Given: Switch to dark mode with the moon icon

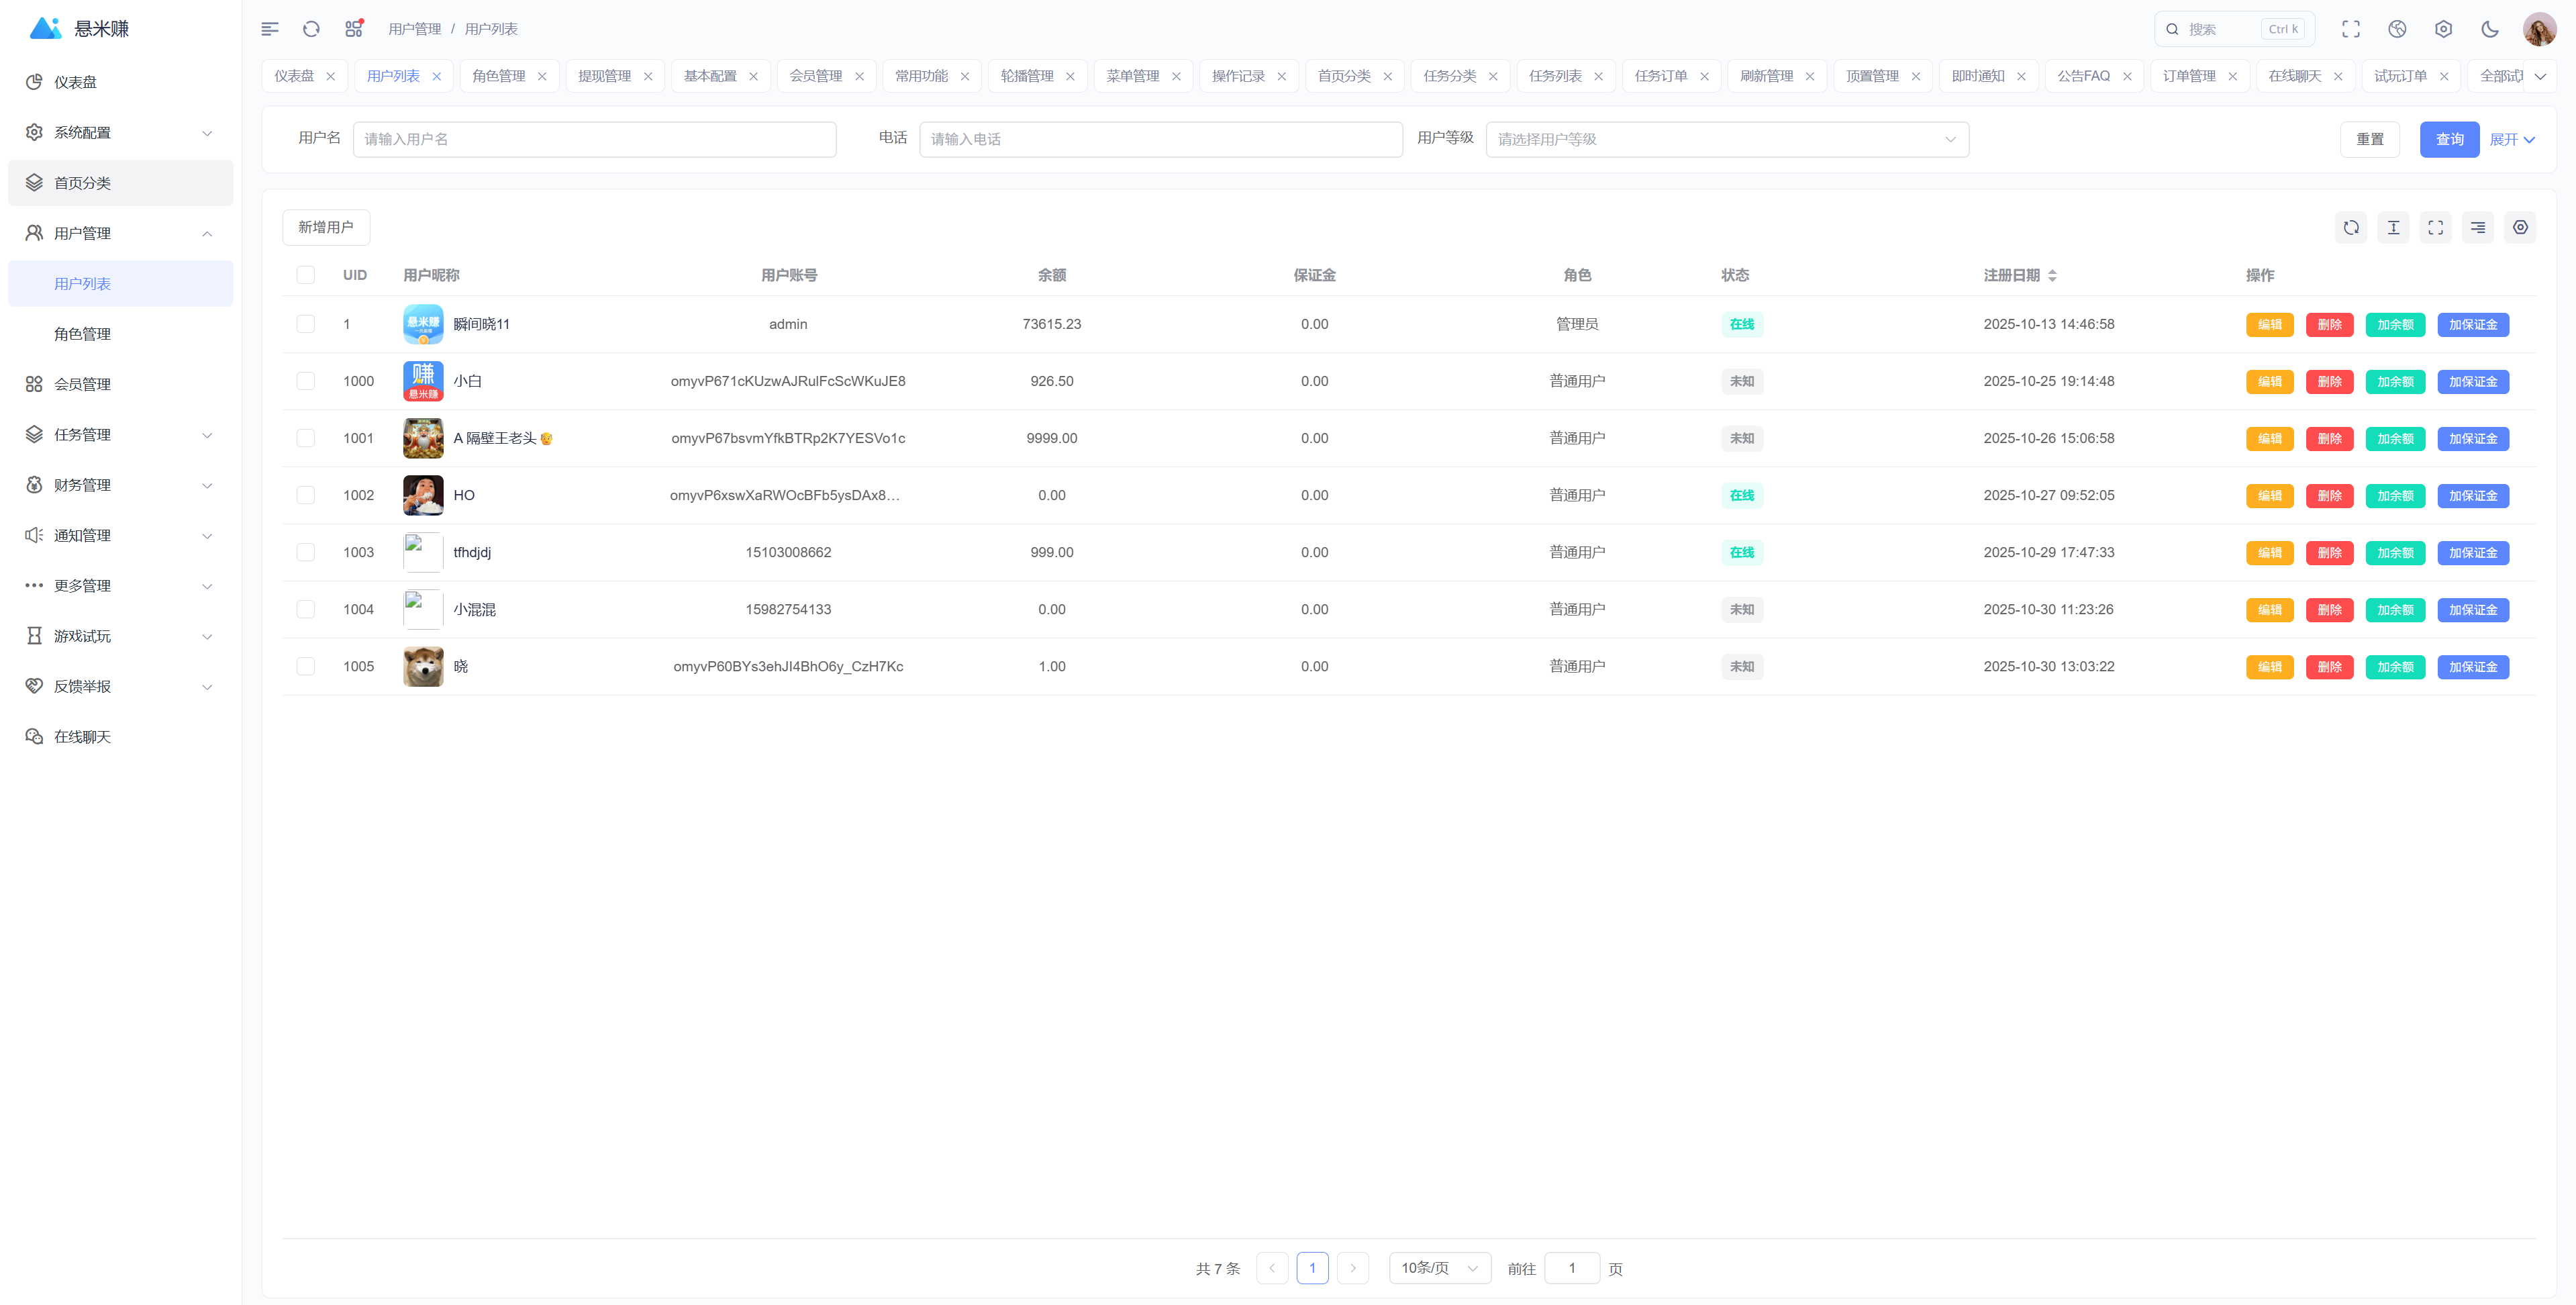Looking at the screenshot, I should pos(2489,29).
